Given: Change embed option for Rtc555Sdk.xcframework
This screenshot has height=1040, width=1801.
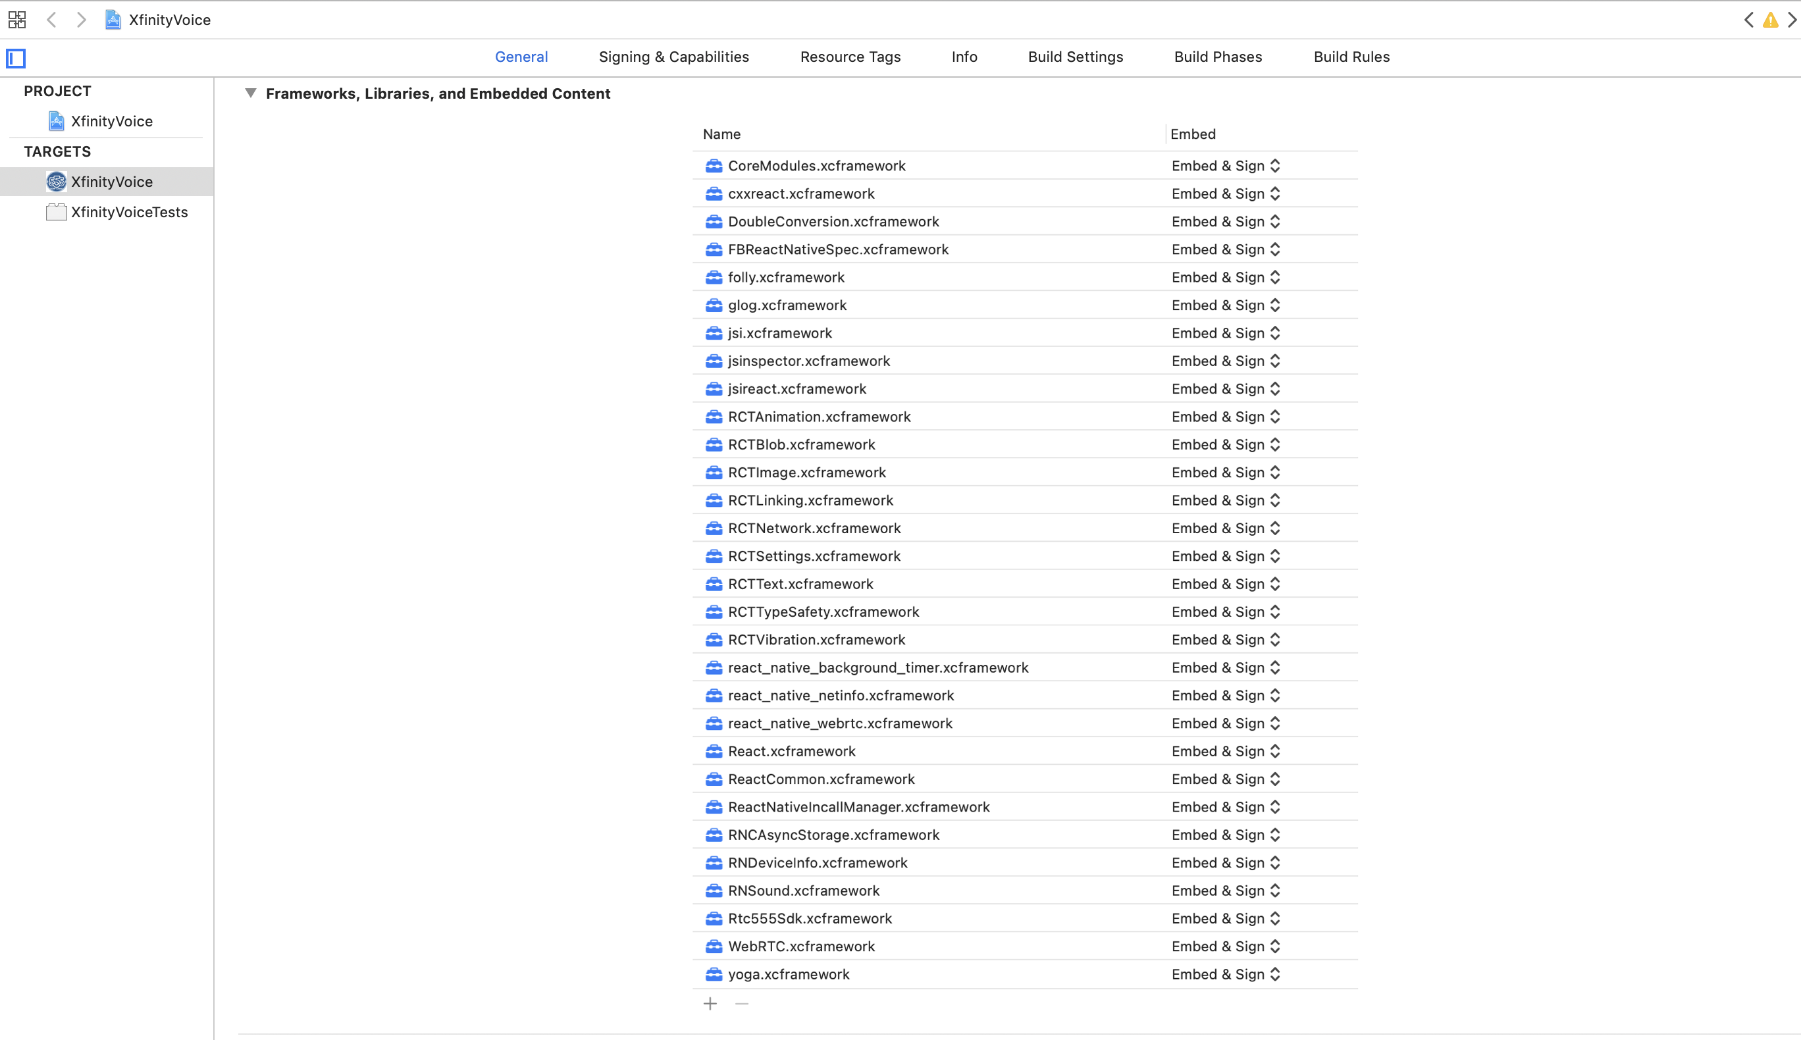Looking at the screenshot, I should [1226, 918].
